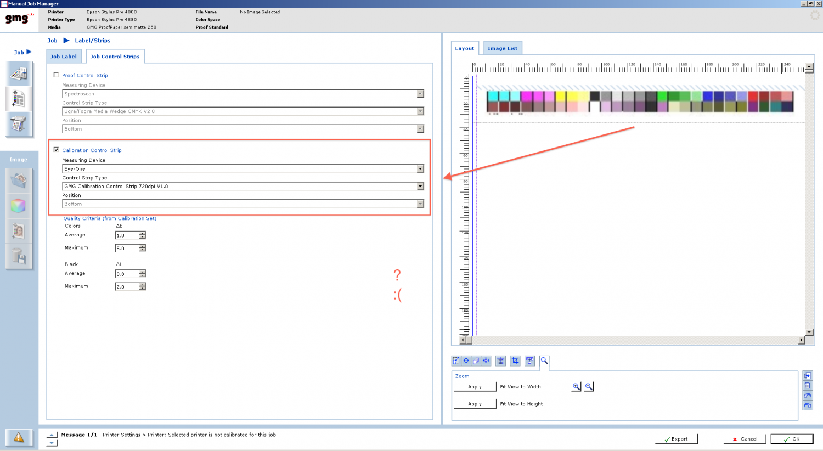Click the rotate left curved arrow icon
Screen dimensions: 823x451
click(807, 396)
